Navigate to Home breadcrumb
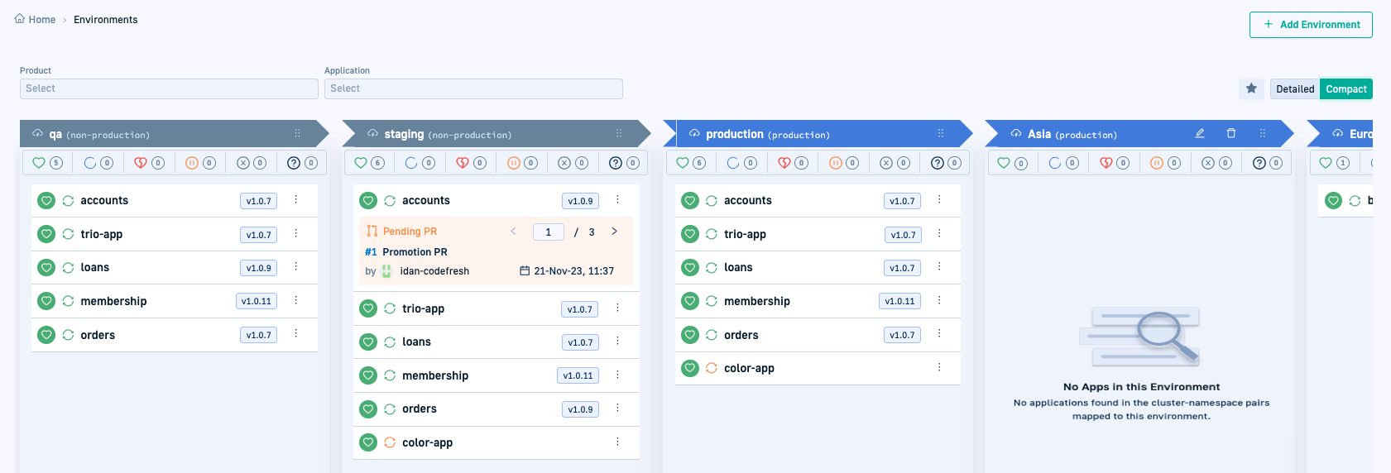Viewport: 1391px width, 473px height. 36,20
